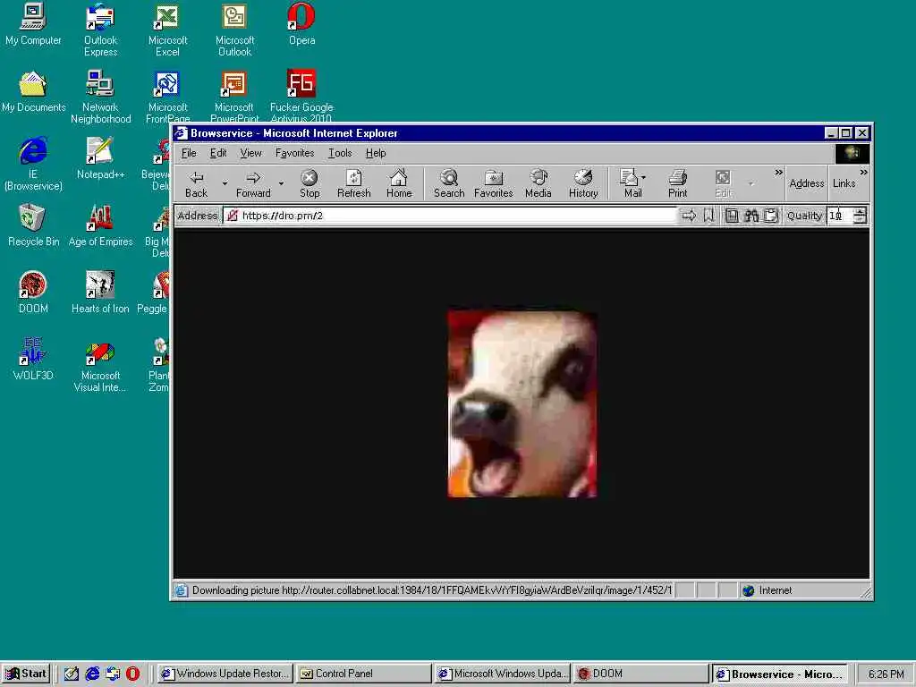The image size is (916, 687).
Task: Open IE (Browservice) desktop icon
Action: click(33, 165)
